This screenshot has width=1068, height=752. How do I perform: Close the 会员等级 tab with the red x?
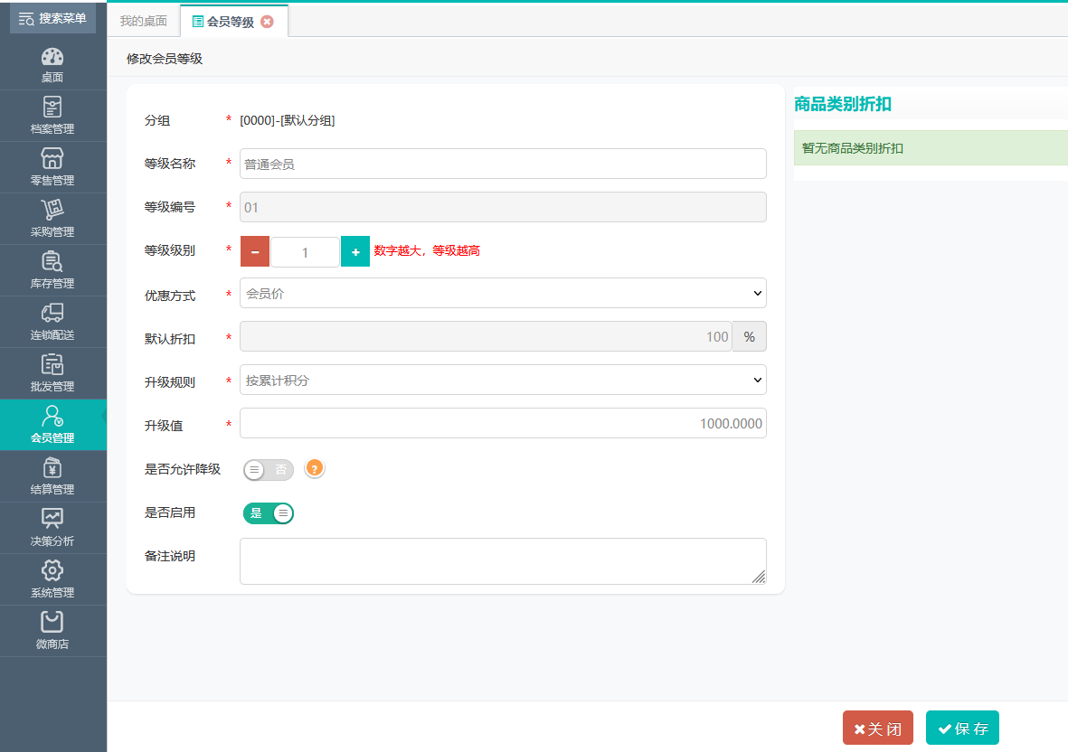tap(268, 22)
